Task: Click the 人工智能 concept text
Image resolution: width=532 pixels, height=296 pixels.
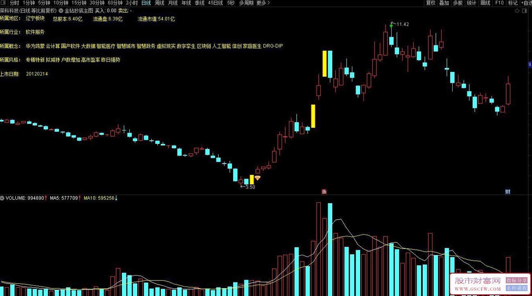Action: click(x=221, y=46)
